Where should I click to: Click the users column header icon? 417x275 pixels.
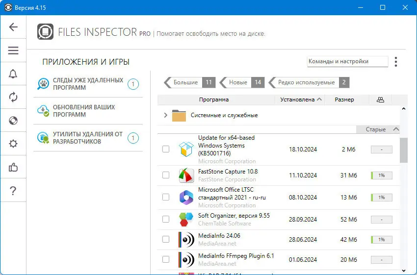380,100
